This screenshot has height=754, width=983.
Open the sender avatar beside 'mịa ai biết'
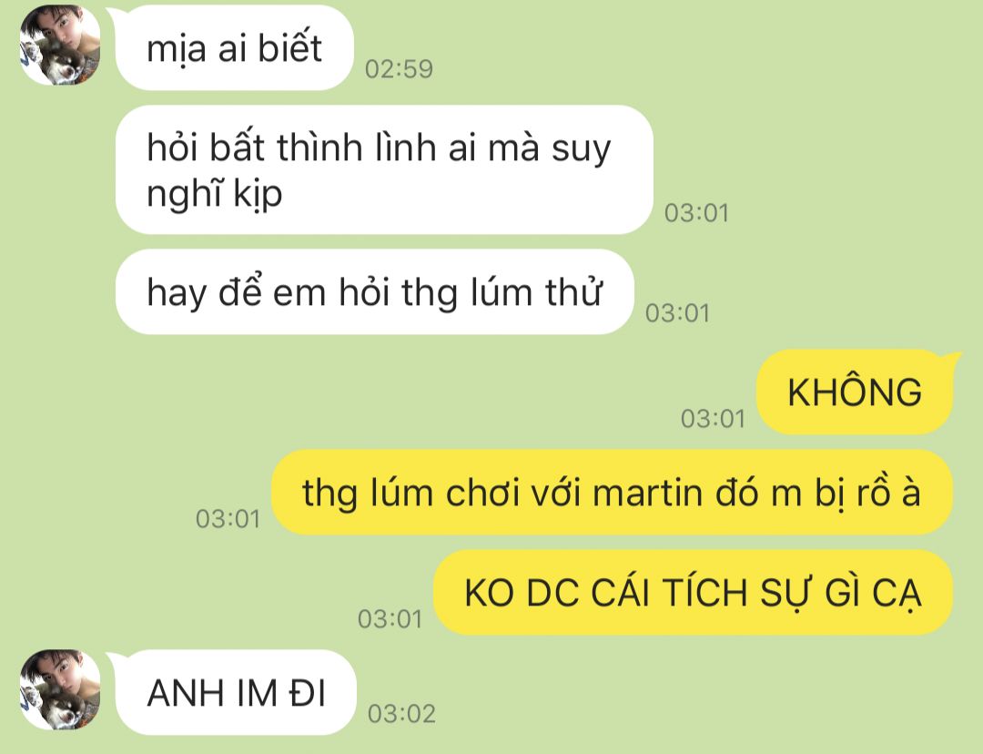tap(60, 45)
